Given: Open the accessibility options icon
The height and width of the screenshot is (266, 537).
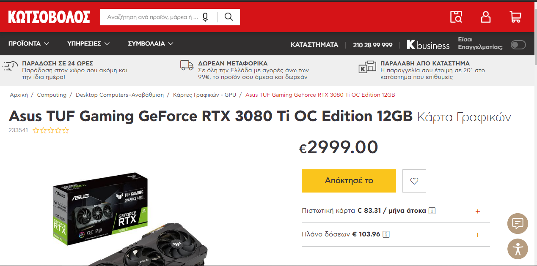Looking at the screenshot, I should [518, 249].
